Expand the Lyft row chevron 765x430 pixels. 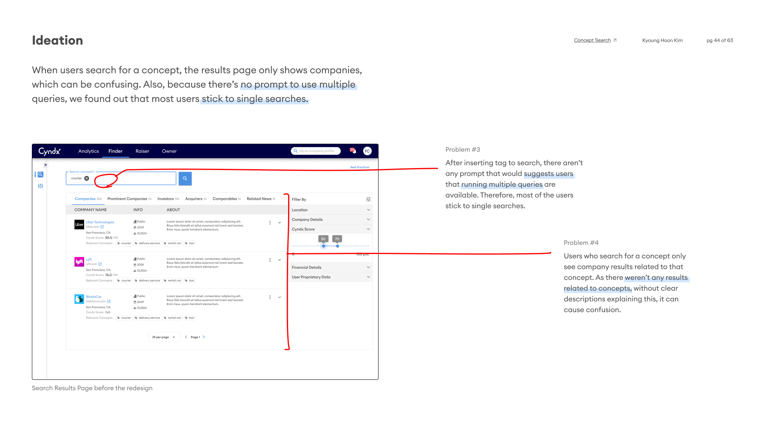[280, 260]
